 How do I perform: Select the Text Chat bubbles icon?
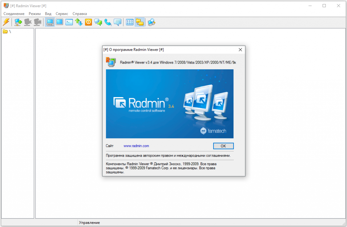pos(98,22)
